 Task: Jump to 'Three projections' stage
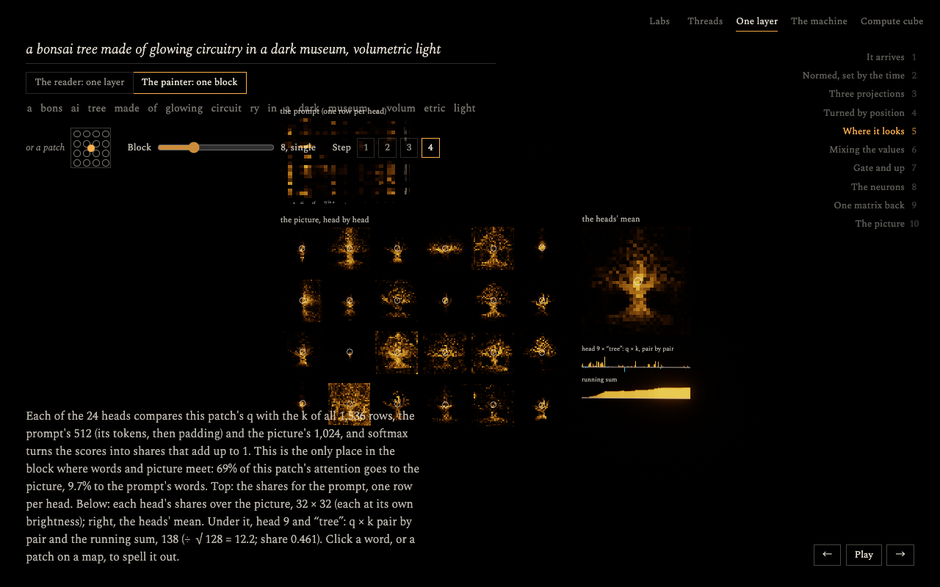coord(872,94)
